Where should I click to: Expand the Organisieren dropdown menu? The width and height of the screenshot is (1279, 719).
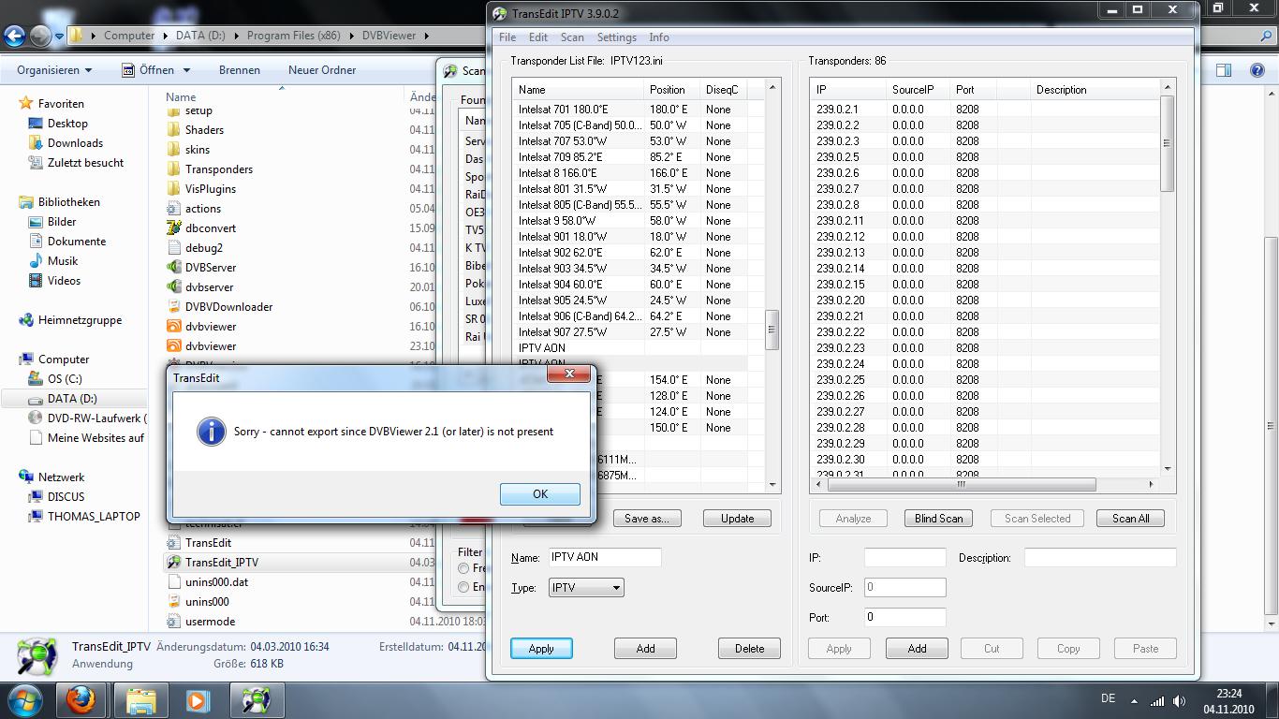point(54,70)
